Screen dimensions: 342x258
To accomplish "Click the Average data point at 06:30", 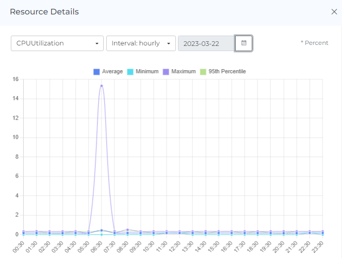I will click(102, 230).
